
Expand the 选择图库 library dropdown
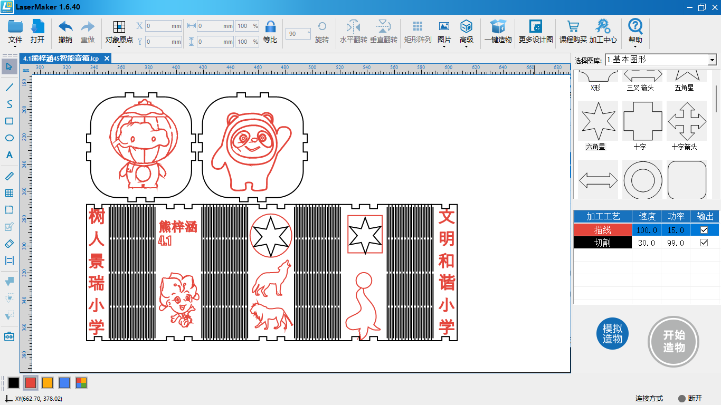(712, 60)
